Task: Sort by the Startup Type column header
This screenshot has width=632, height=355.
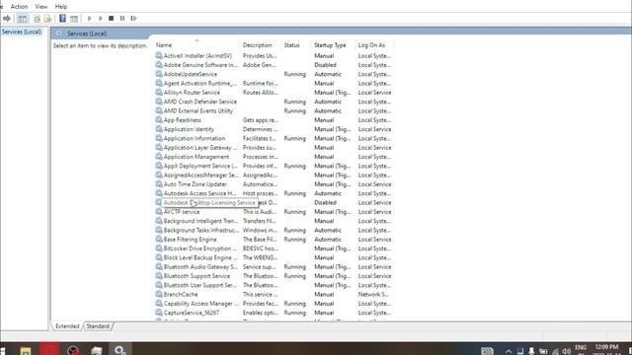Action: pyautogui.click(x=330, y=45)
